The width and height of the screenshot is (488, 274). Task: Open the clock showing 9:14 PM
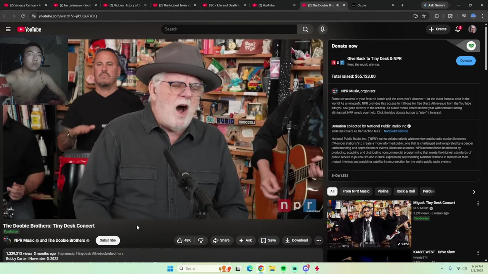[478, 269]
